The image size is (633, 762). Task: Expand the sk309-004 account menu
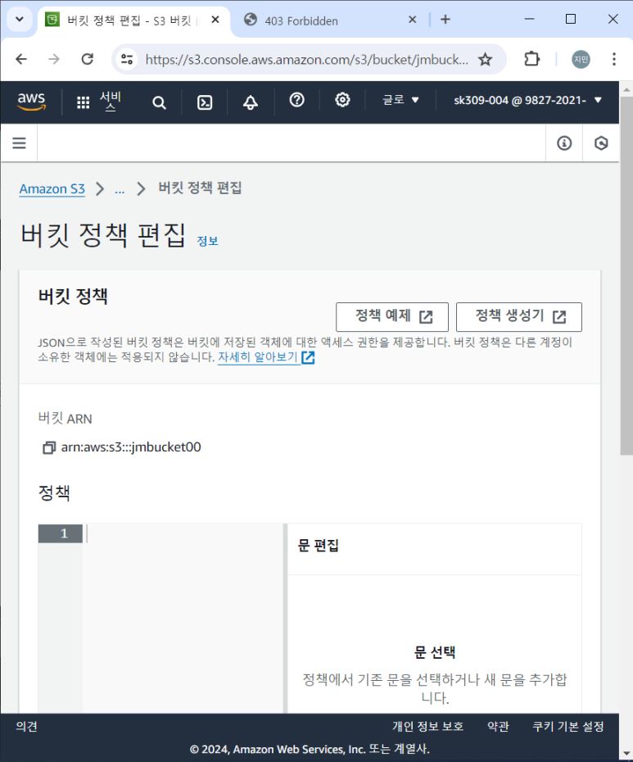[x=528, y=100]
